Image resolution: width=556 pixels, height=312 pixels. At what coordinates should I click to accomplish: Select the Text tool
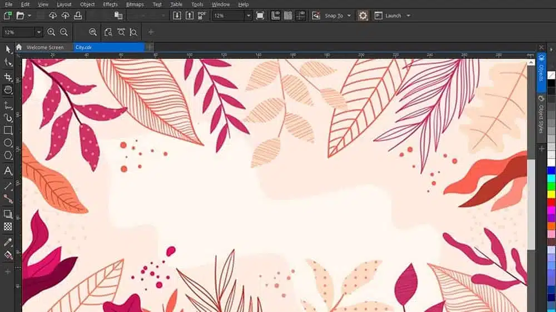pyautogui.click(x=8, y=171)
